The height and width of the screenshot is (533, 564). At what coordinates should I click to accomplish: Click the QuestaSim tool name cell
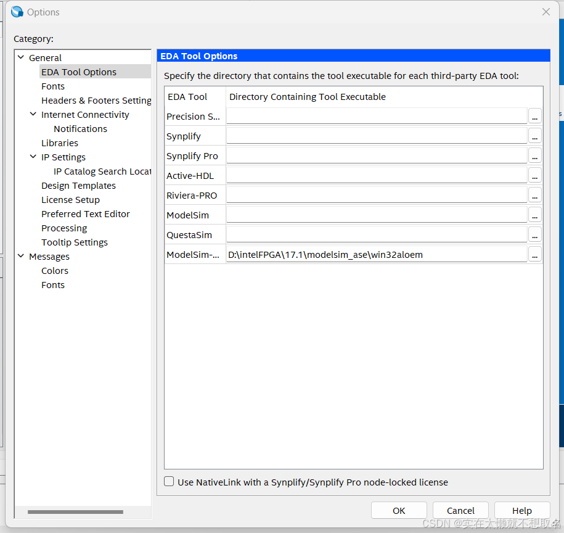pos(195,234)
